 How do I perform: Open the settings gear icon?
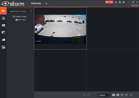coord(120,2)
